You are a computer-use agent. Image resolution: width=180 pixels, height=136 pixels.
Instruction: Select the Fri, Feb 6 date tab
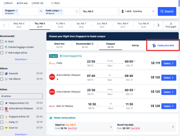pyautogui.click(x=60, y=25)
